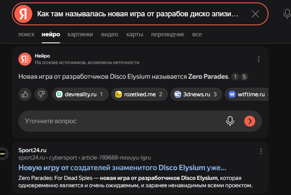Click the Нейро title label
The width and height of the screenshot is (291, 195).
(43, 56)
